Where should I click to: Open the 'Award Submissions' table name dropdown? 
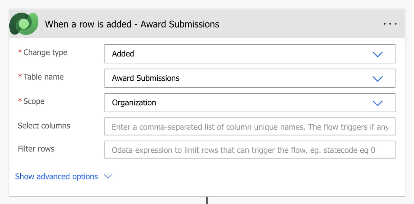(x=241, y=78)
